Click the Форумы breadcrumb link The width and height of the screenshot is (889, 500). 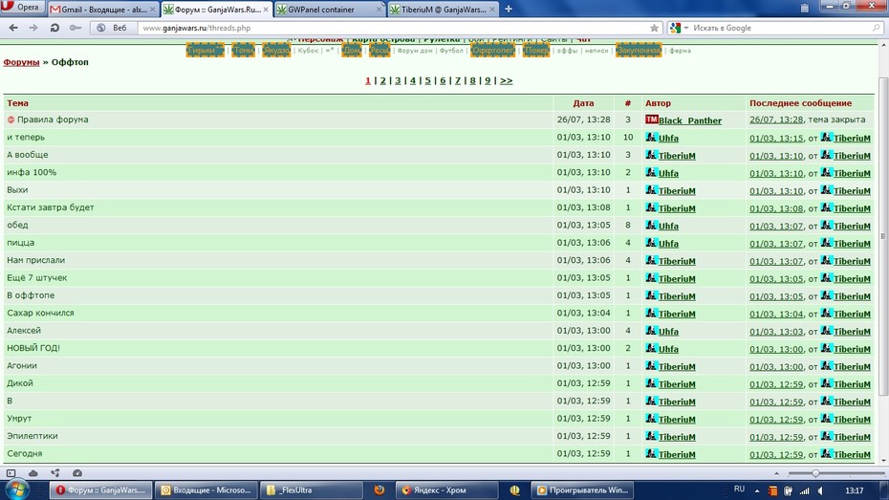(21, 62)
